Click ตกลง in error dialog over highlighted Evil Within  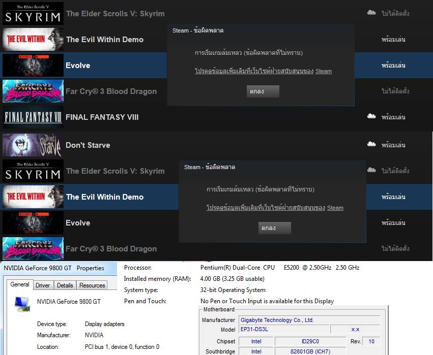(x=275, y=228)
